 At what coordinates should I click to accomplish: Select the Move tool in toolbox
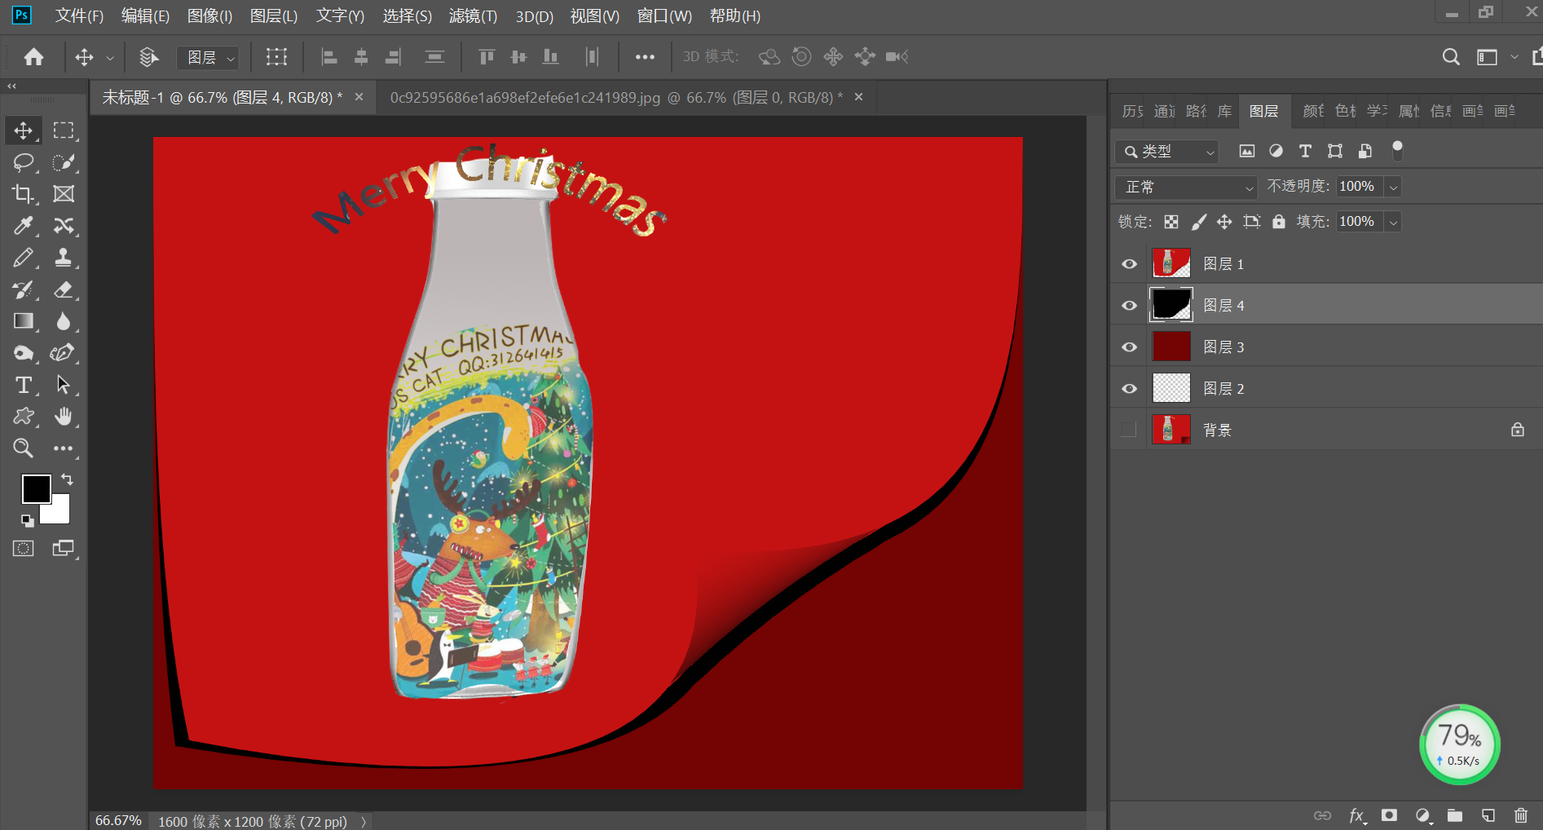[x=23, y=130]
